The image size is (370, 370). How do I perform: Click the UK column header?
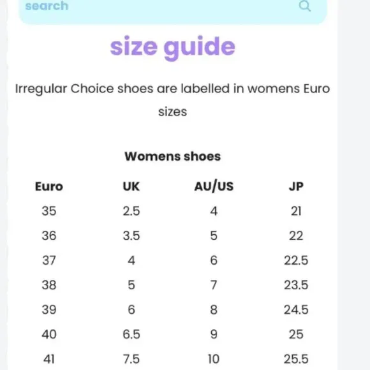point(131,186)
